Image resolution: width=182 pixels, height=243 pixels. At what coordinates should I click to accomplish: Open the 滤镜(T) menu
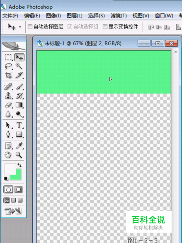coord(119,16)
